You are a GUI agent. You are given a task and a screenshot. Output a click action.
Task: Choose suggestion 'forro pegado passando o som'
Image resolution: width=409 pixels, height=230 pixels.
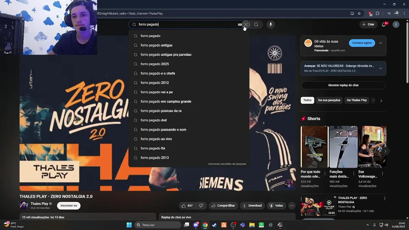click(x=189, y=130)
